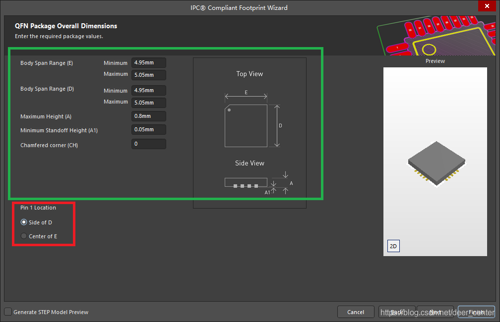Select the Side of D radio button
This screenshot has width=500, height=322.
tap(24, 222)
